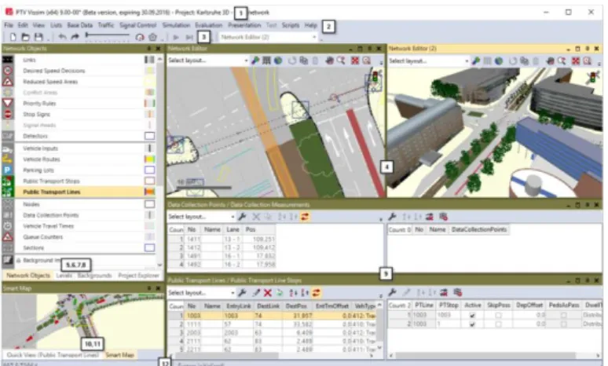Toggle Active checkbox for PTStop 1003
This screenshot has width=608, height=366.
(472, 315)
